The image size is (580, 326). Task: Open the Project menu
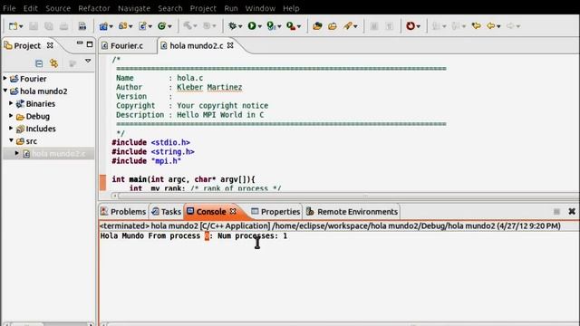203,8
